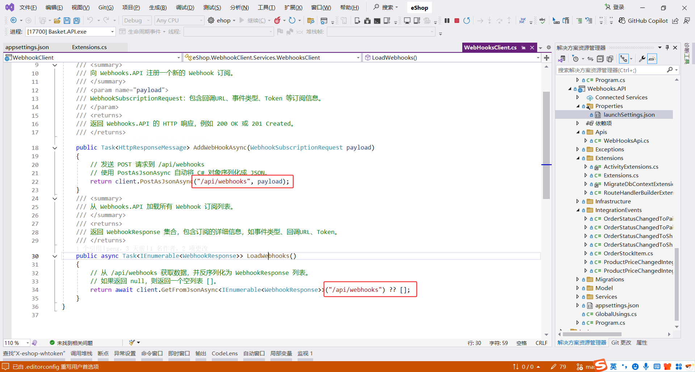Select launchSettings.json in Solution Explorer
The height and width of the screenshot is (372, 695).
(629, 115)
